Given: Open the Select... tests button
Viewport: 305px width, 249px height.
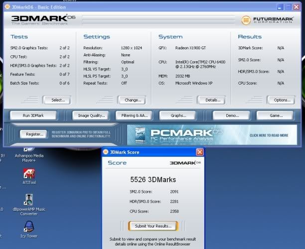Looking at the screenshot, I should 56,100.
